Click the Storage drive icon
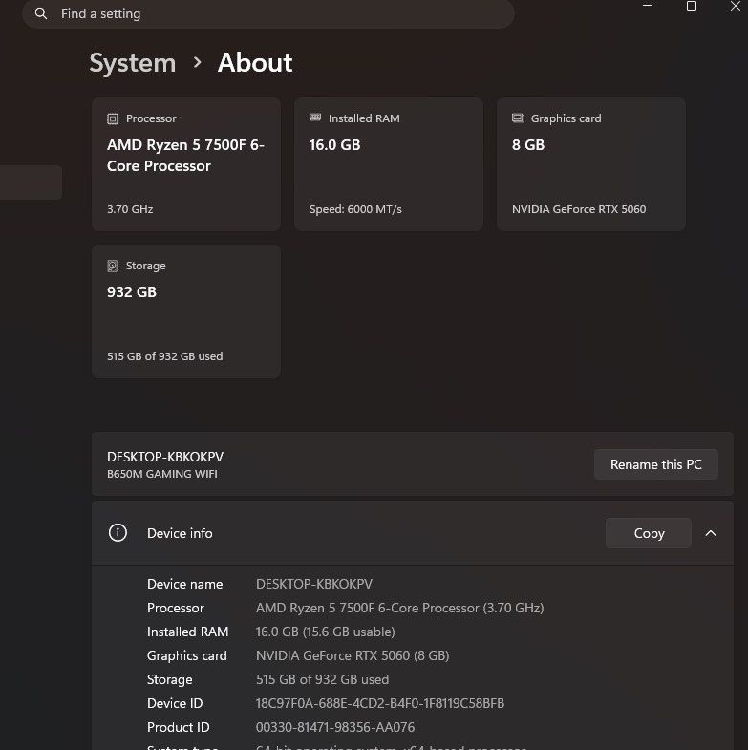This screenshot has height=750, width=748. click(113, 266)
